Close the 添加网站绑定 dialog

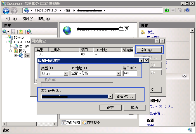[x=147, y=60]
